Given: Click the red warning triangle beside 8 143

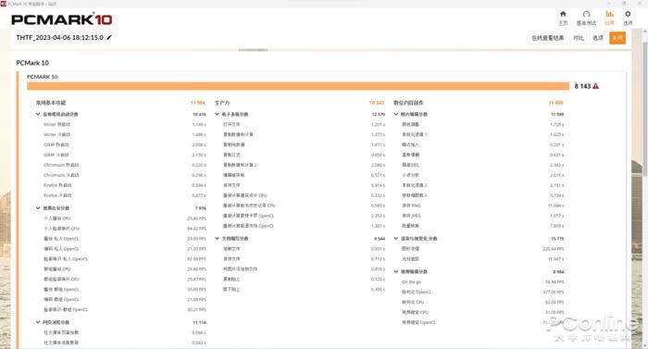Looking at the screenshot, I should coord(595,86).
